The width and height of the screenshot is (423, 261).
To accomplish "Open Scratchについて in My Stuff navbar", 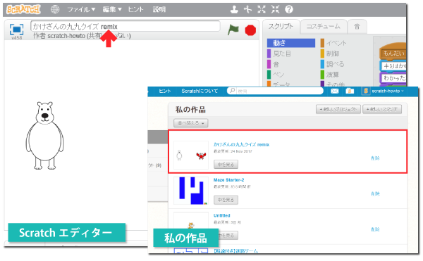I will pyautogui.click(x=200, y=91).
